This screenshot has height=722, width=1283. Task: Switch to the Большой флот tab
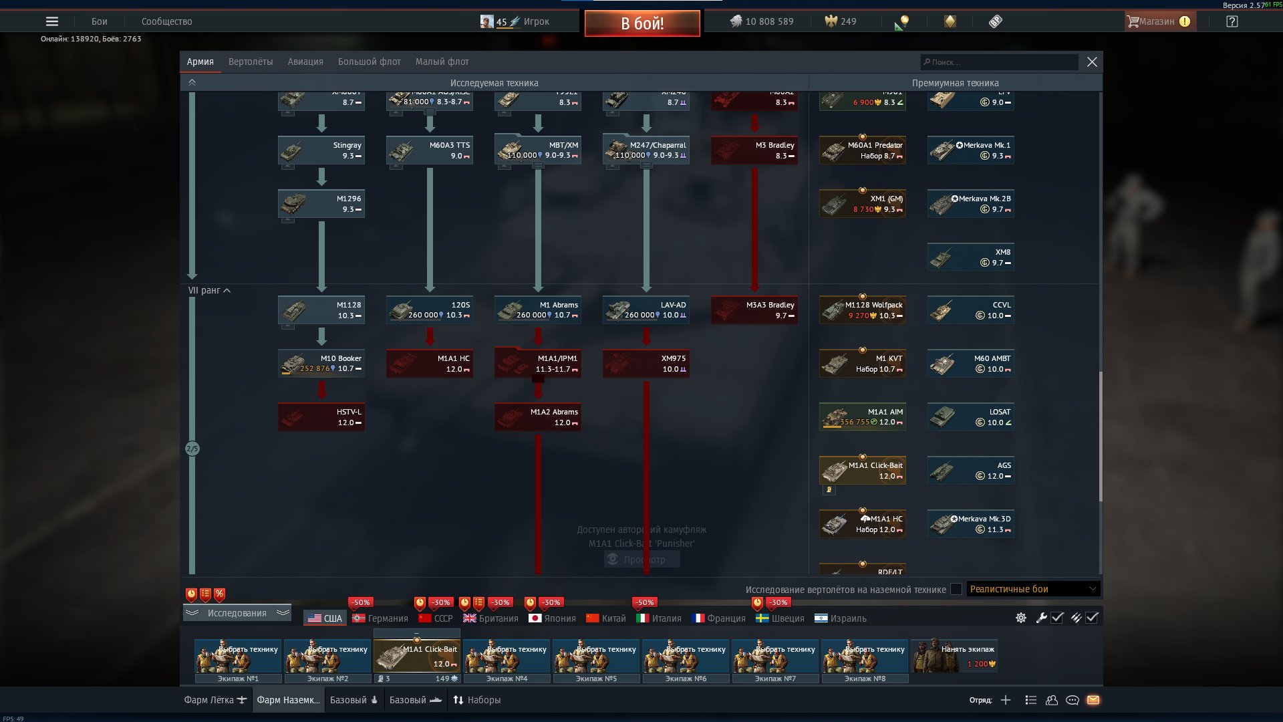point(370,62)
